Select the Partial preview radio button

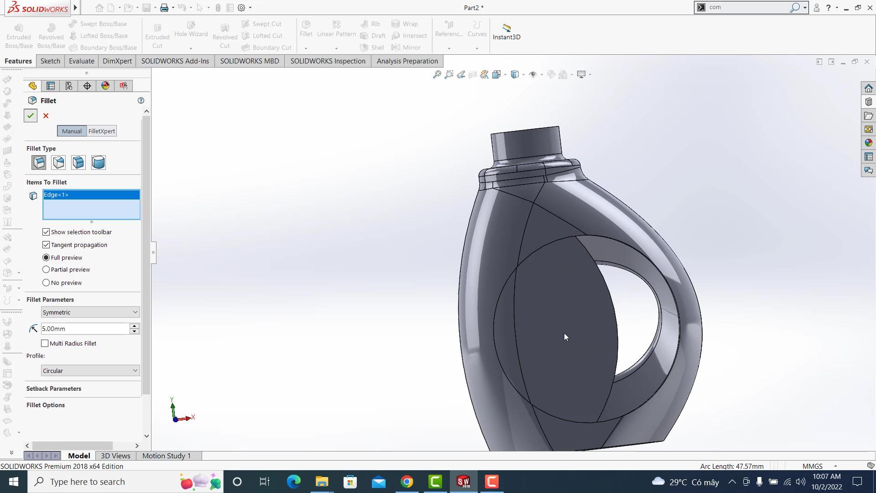[46, 270]
